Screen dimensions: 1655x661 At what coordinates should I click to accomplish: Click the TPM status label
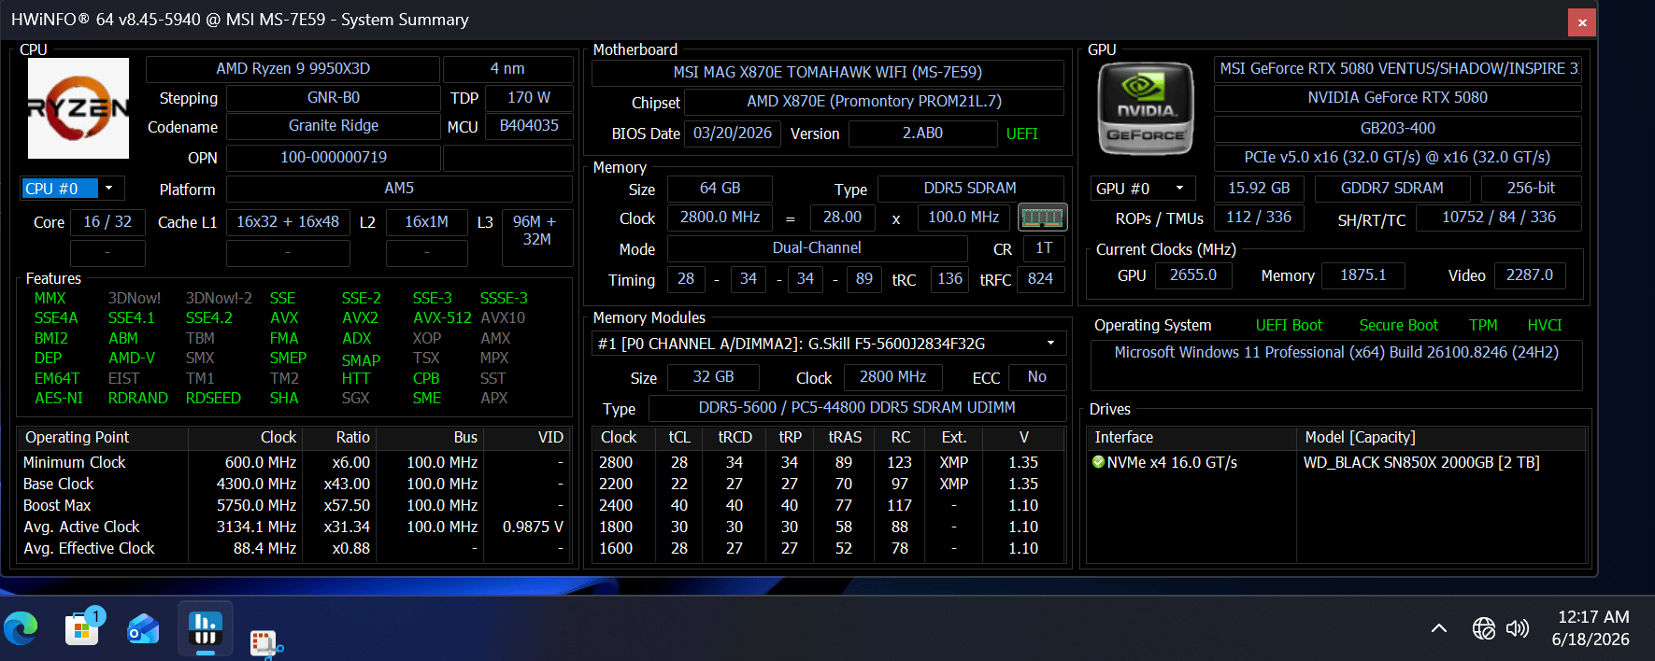tap(1483, 325)
